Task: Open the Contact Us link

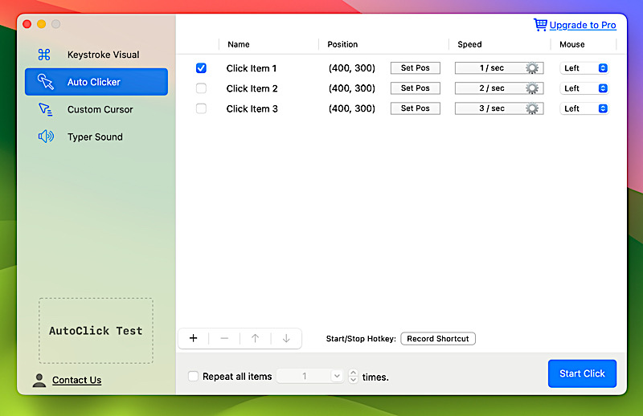Action: [76, 380]
